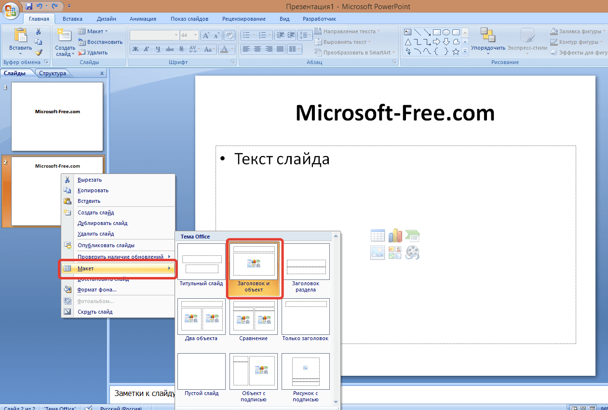Click the decrease list level icon

click(x=279, y=35)
